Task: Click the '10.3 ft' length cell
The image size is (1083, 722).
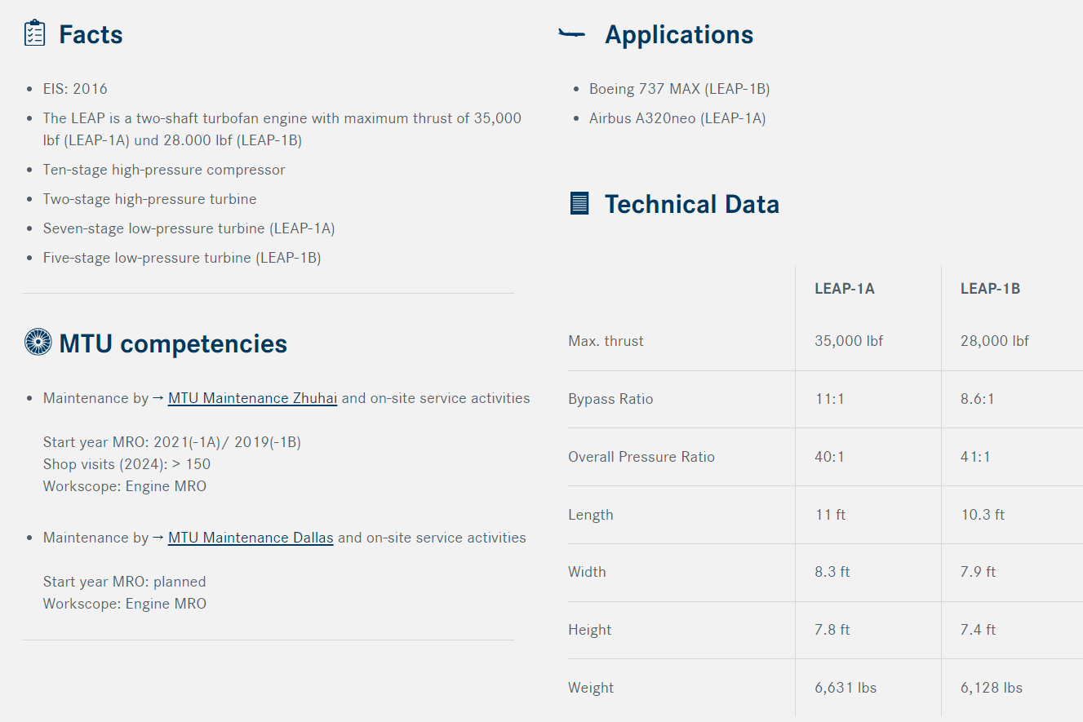Action: [x=983, y=515]
